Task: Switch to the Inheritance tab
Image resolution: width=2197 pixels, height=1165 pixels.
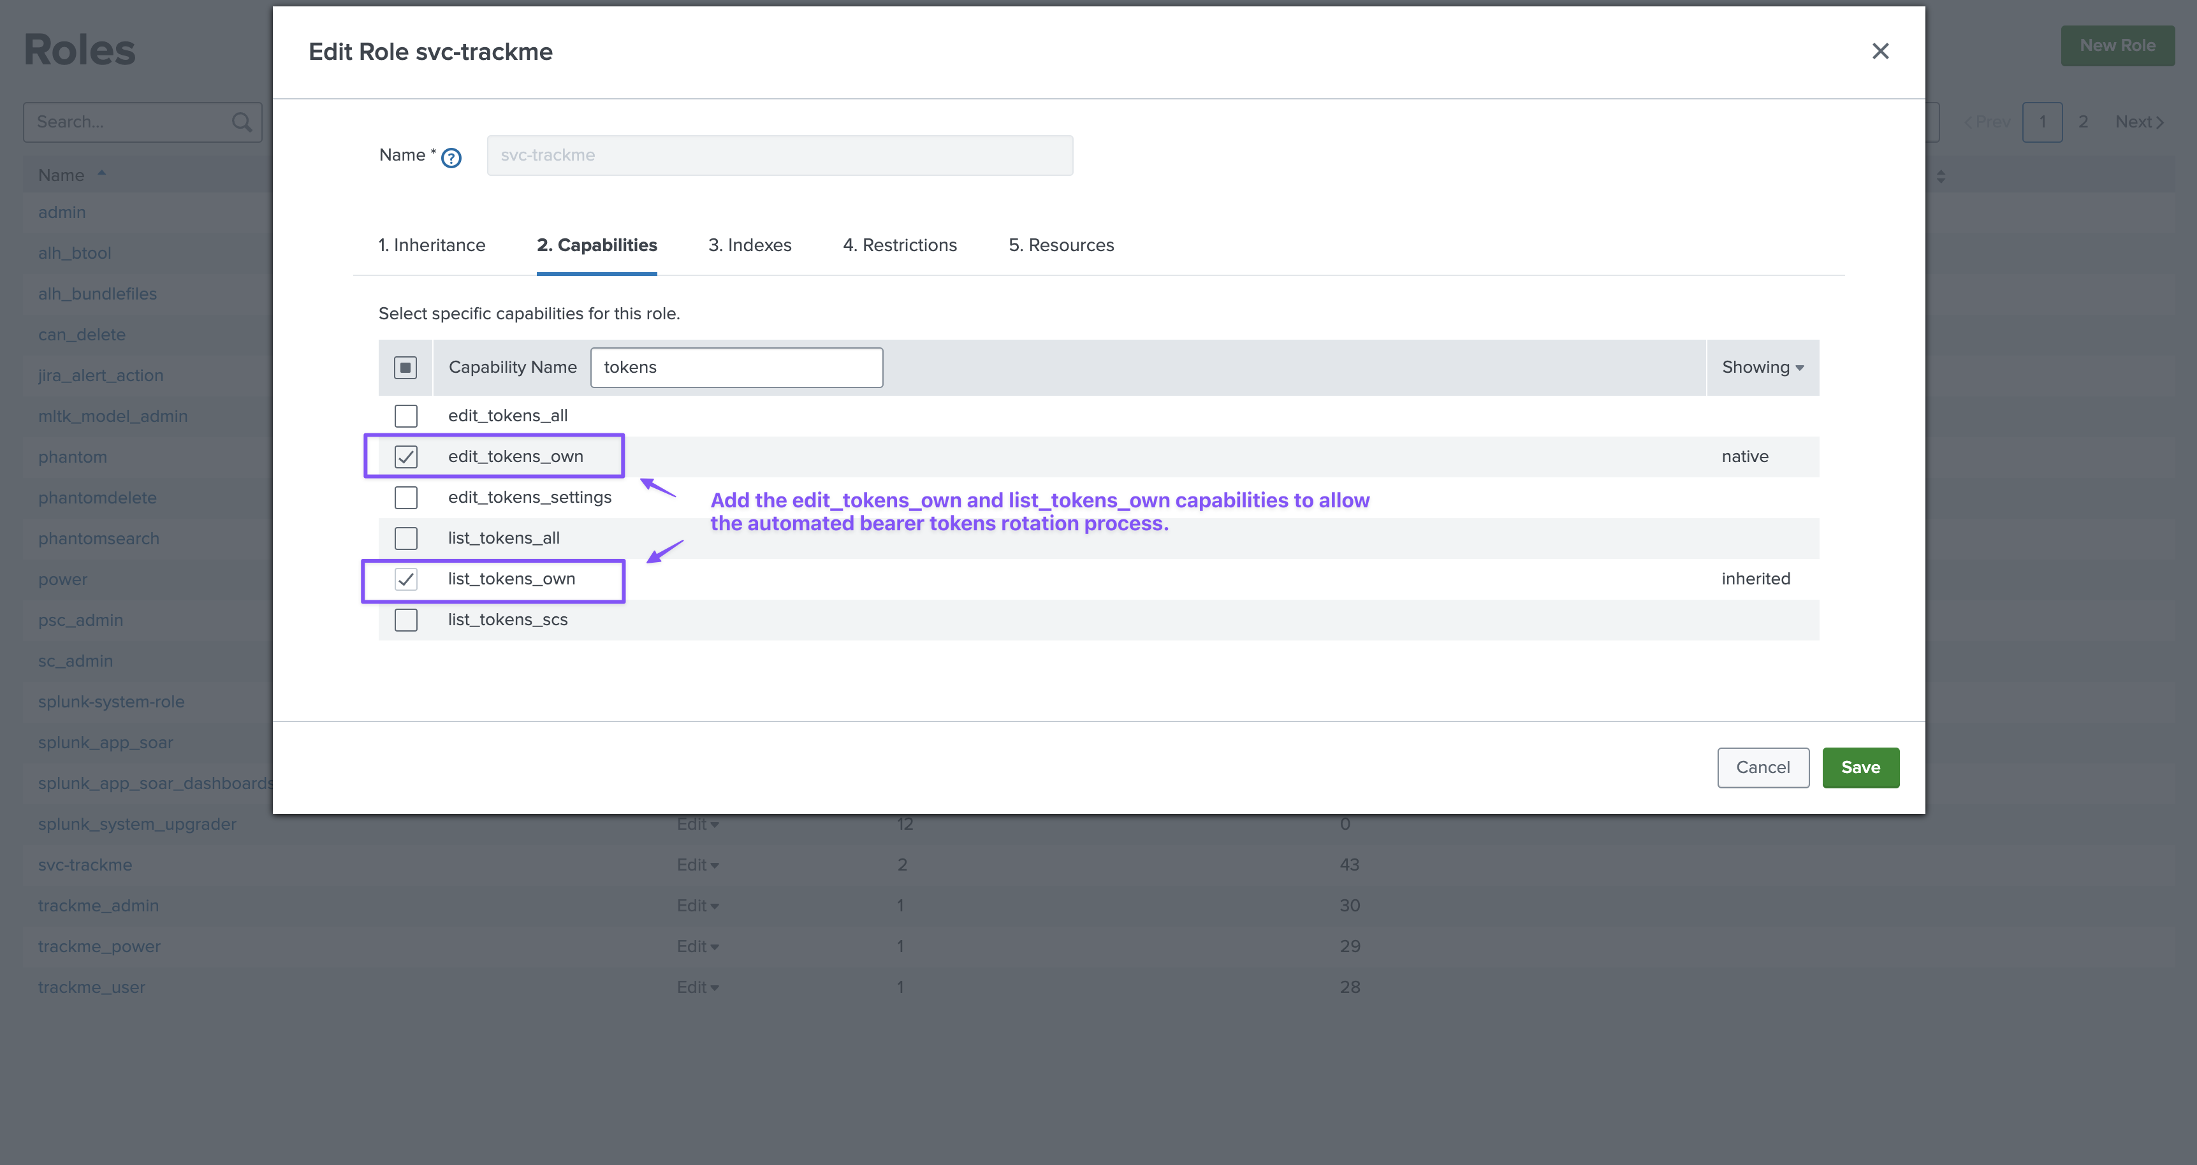Action: (x=432, y=245)
